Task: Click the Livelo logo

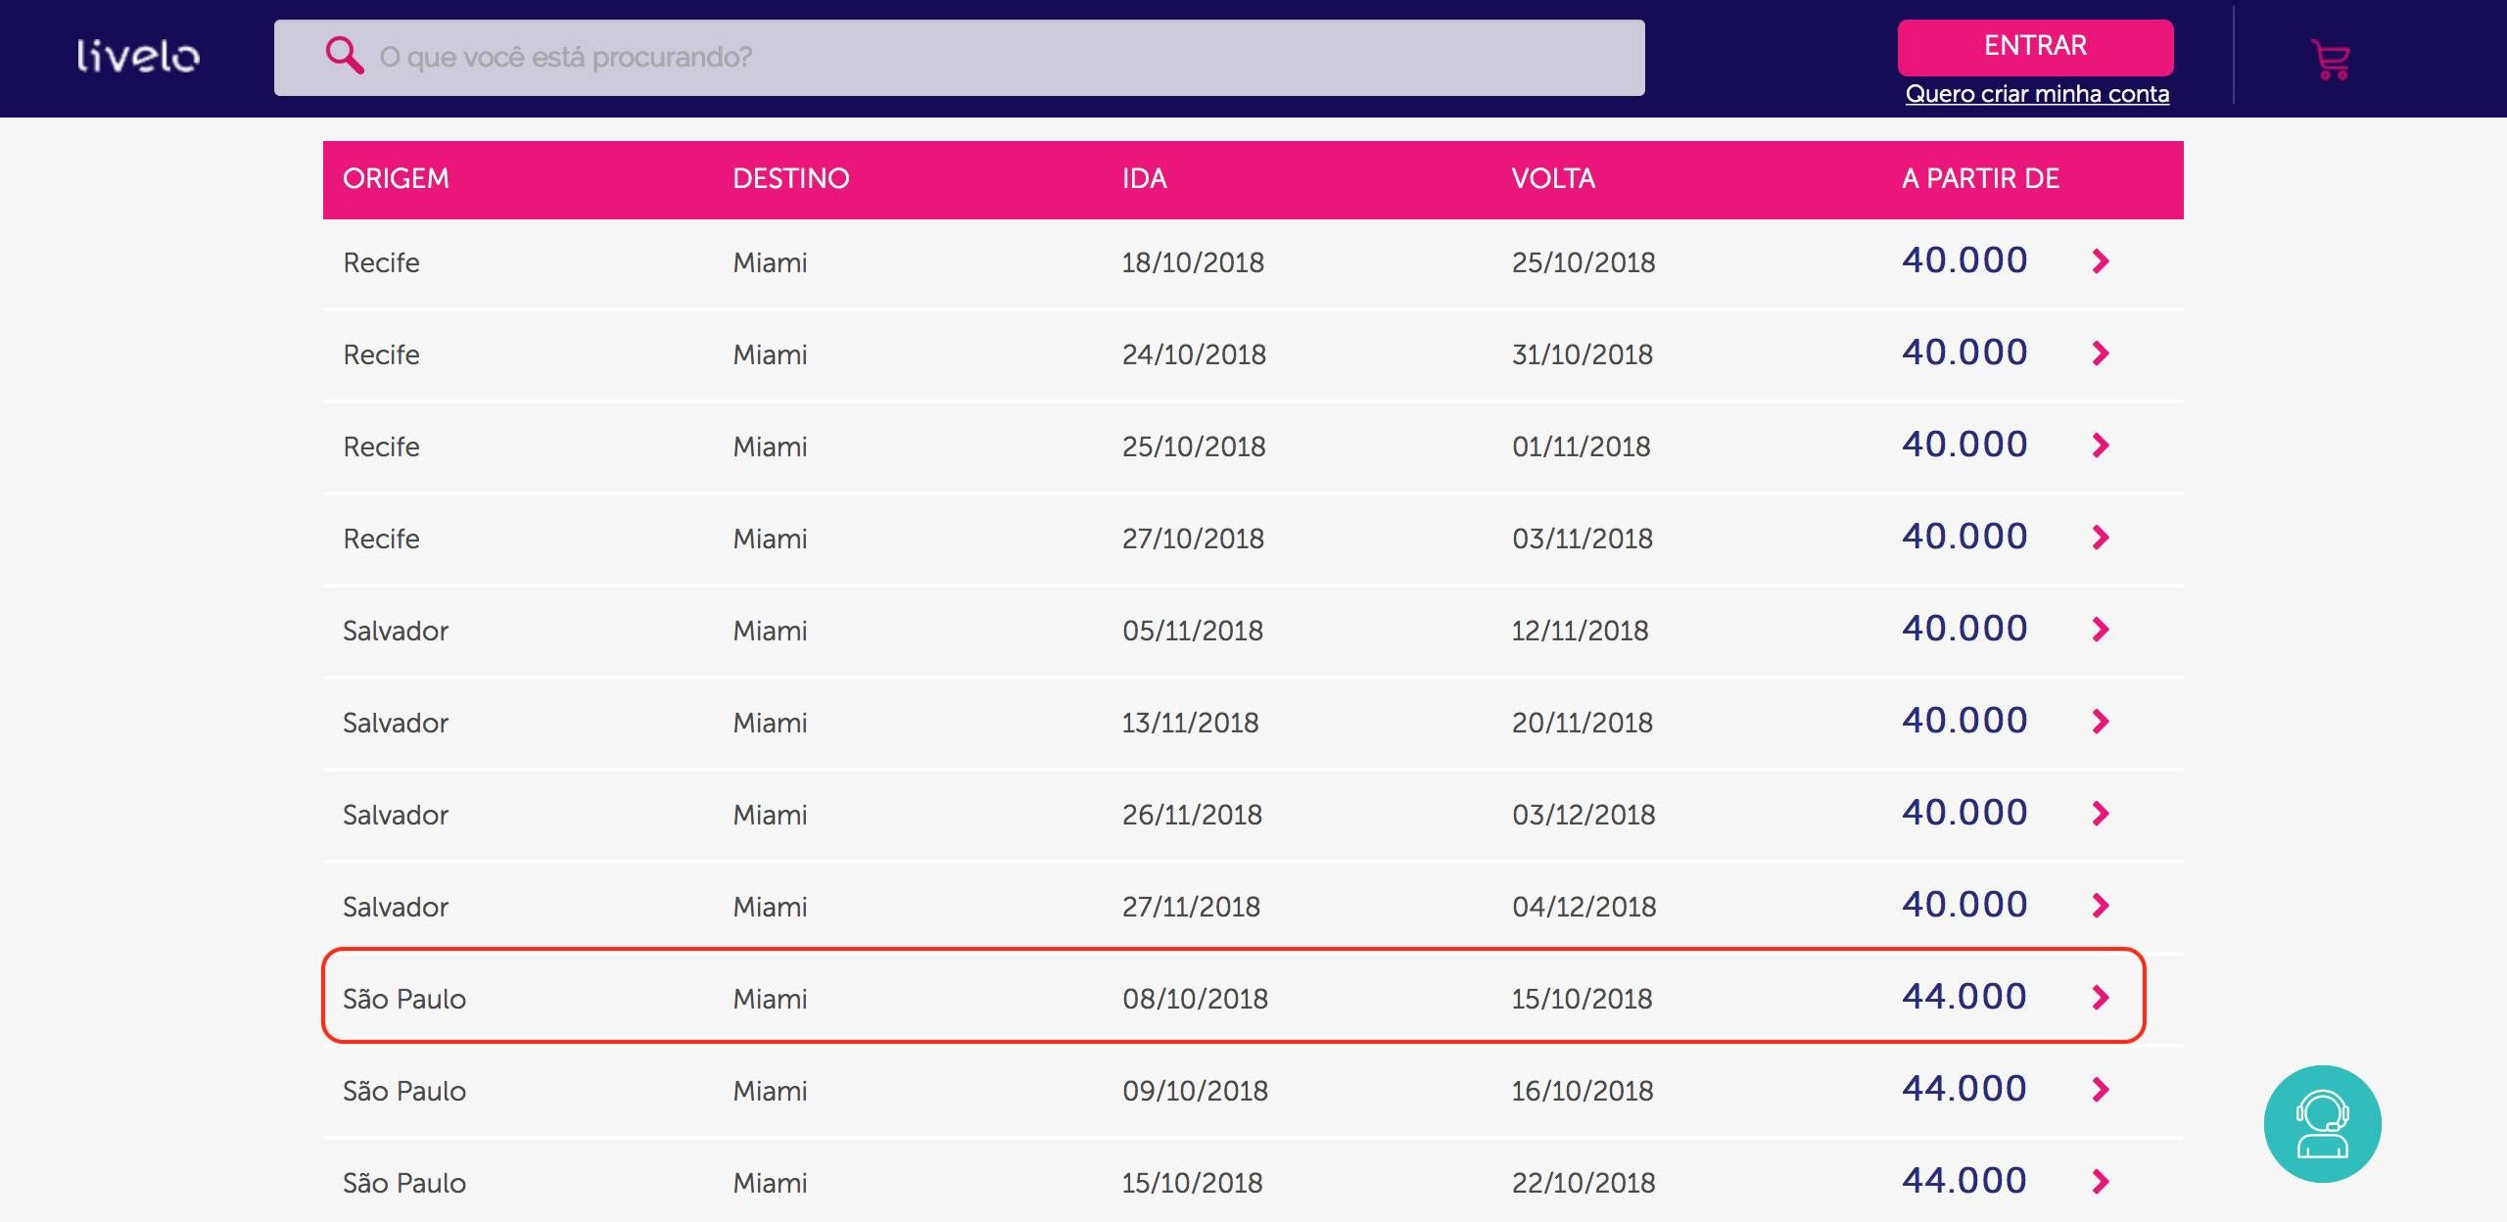Action: [138, 57]
